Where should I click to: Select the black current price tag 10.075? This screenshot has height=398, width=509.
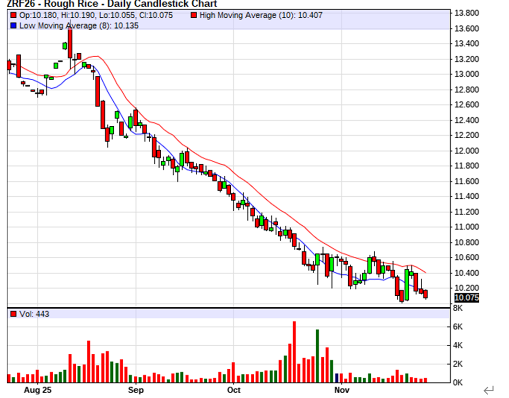[x=466, y=298]
